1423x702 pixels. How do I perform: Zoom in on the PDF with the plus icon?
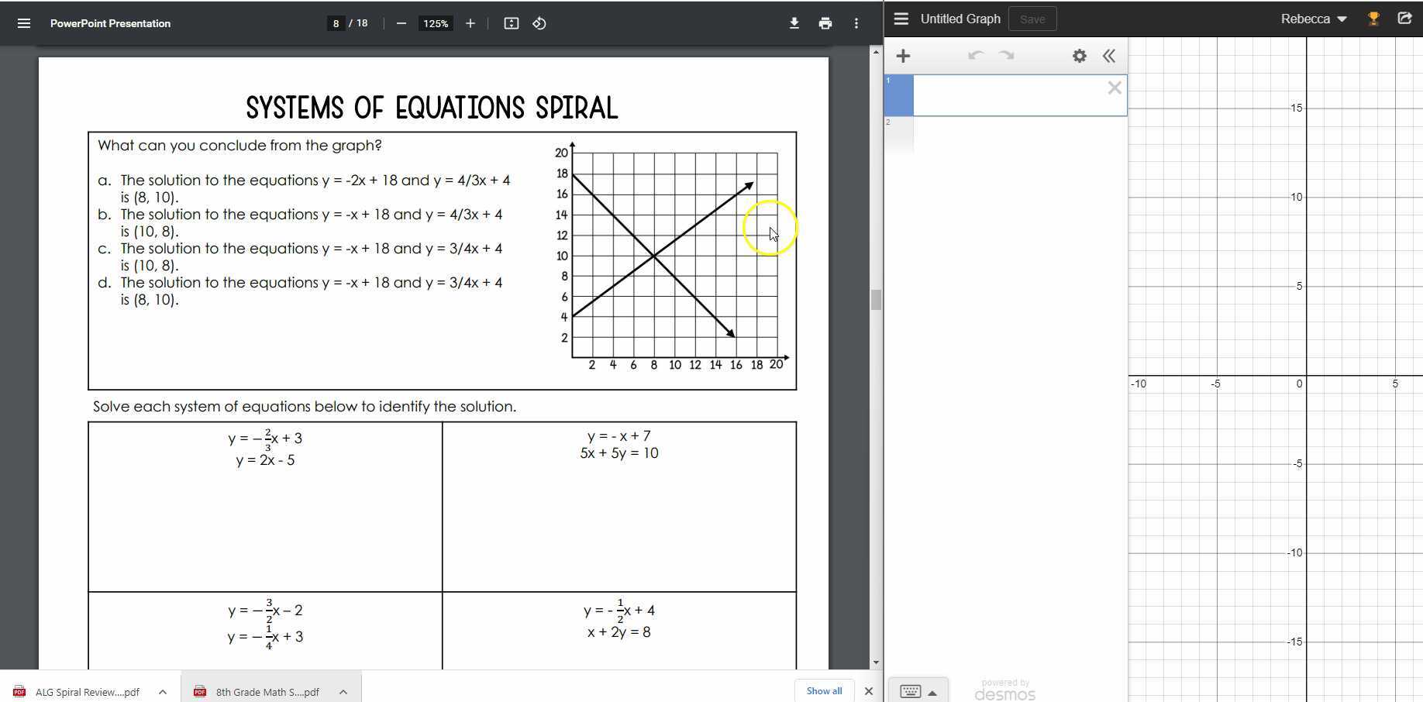point(470,23)
